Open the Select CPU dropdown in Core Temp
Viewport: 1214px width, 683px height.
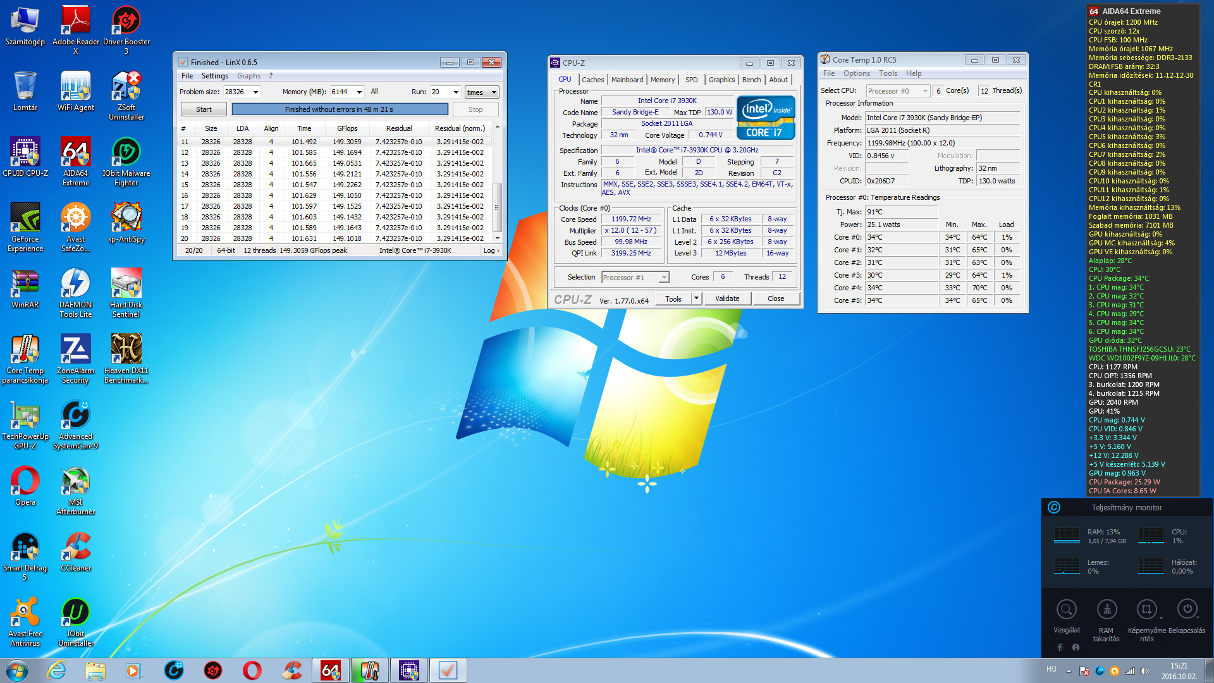pyautogui.click(x=898, y=91)
